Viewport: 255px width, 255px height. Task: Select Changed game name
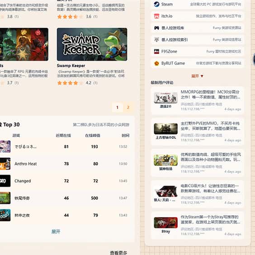[x=23, y=181]
